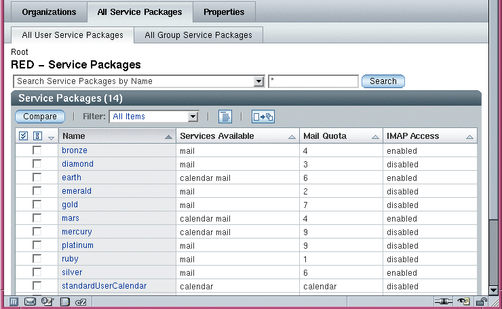The image size is (502, 309).
Task: Click the Root breadcrumb text
Action: (x=20, y=52)
